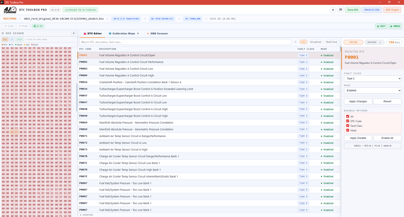Click Apply Disable button
Screen dimensions: 404x217
tap(358, 138)
